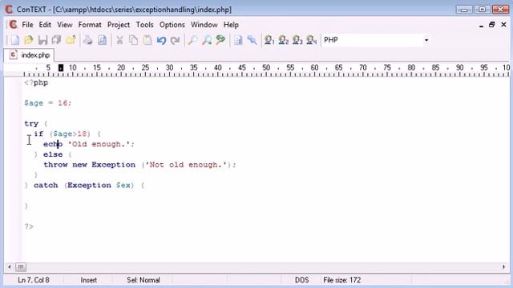Image resolution: width=513 pixels, height=288 pixels.
Task: Click the Find Next magnifier icon
Action: pos(207,40)
